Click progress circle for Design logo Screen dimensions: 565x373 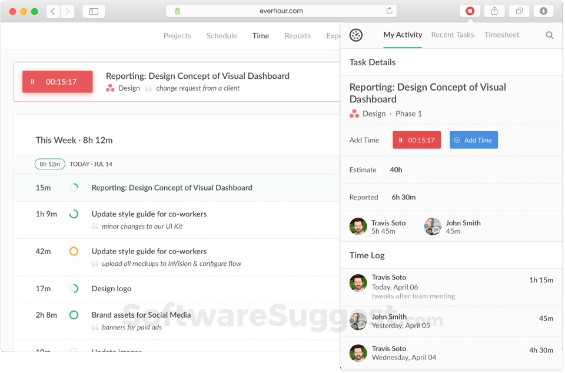(x=74, y=289)
